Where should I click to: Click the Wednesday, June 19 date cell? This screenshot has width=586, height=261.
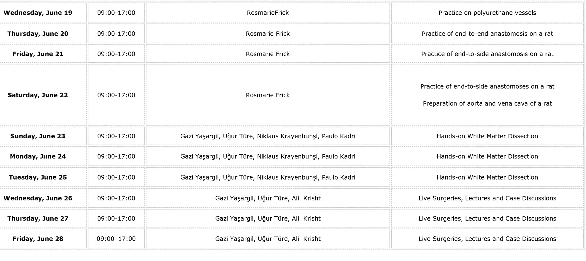coord(38,13)
